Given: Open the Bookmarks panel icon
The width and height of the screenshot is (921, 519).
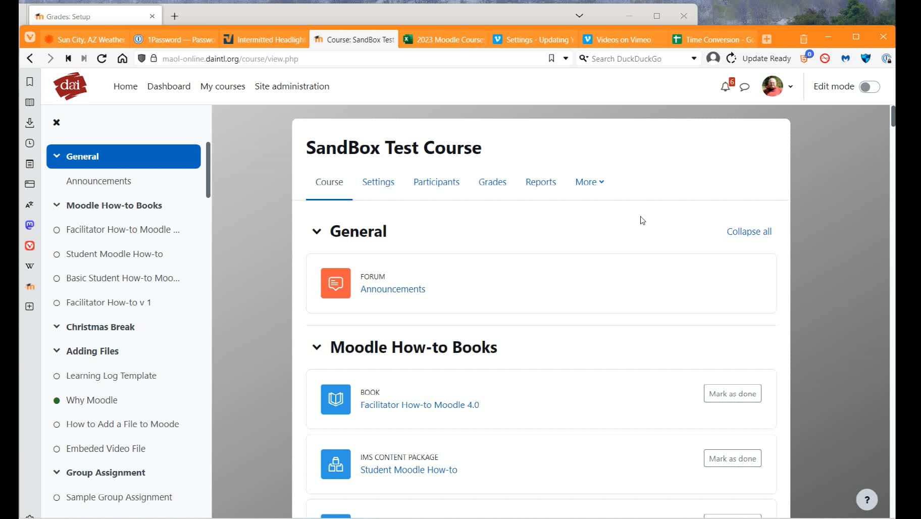Looking at the screenshot, I should (29, 81).
